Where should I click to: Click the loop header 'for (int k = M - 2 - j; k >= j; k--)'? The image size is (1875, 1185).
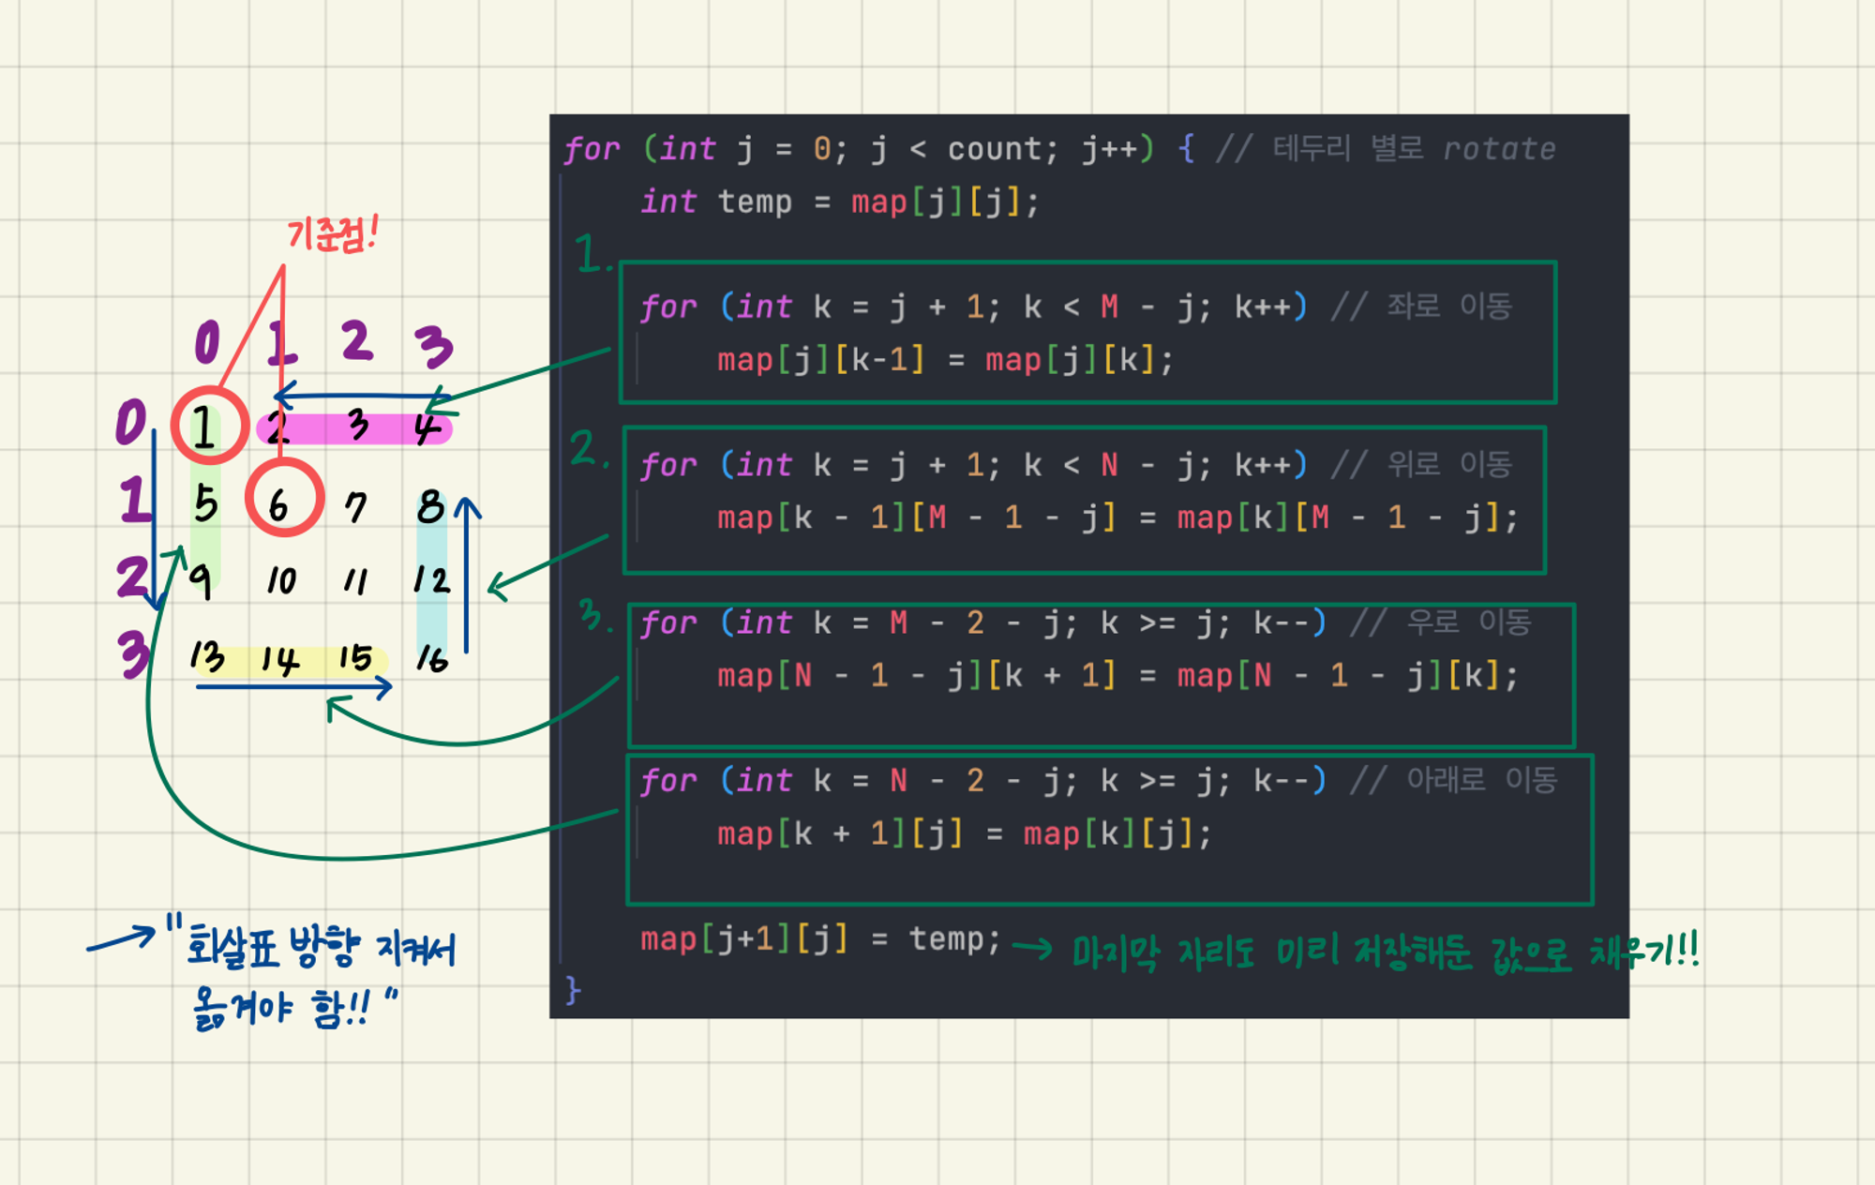pos(983,622)
